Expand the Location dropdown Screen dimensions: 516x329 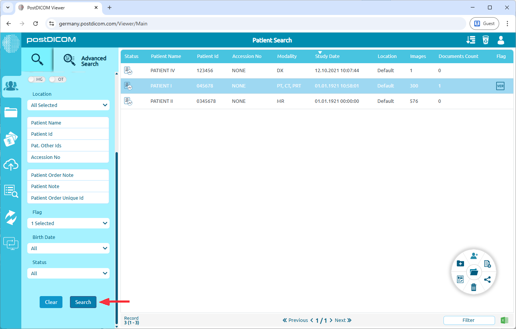tap(68, 105)
